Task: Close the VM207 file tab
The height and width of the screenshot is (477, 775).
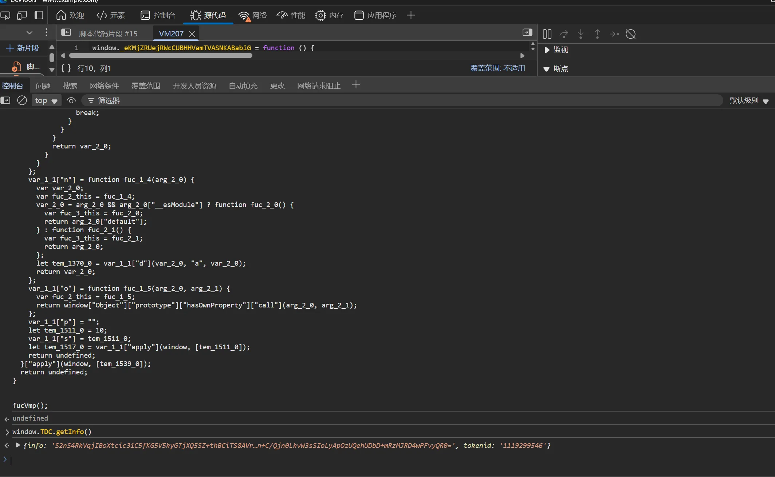Action: pos(192,34)
